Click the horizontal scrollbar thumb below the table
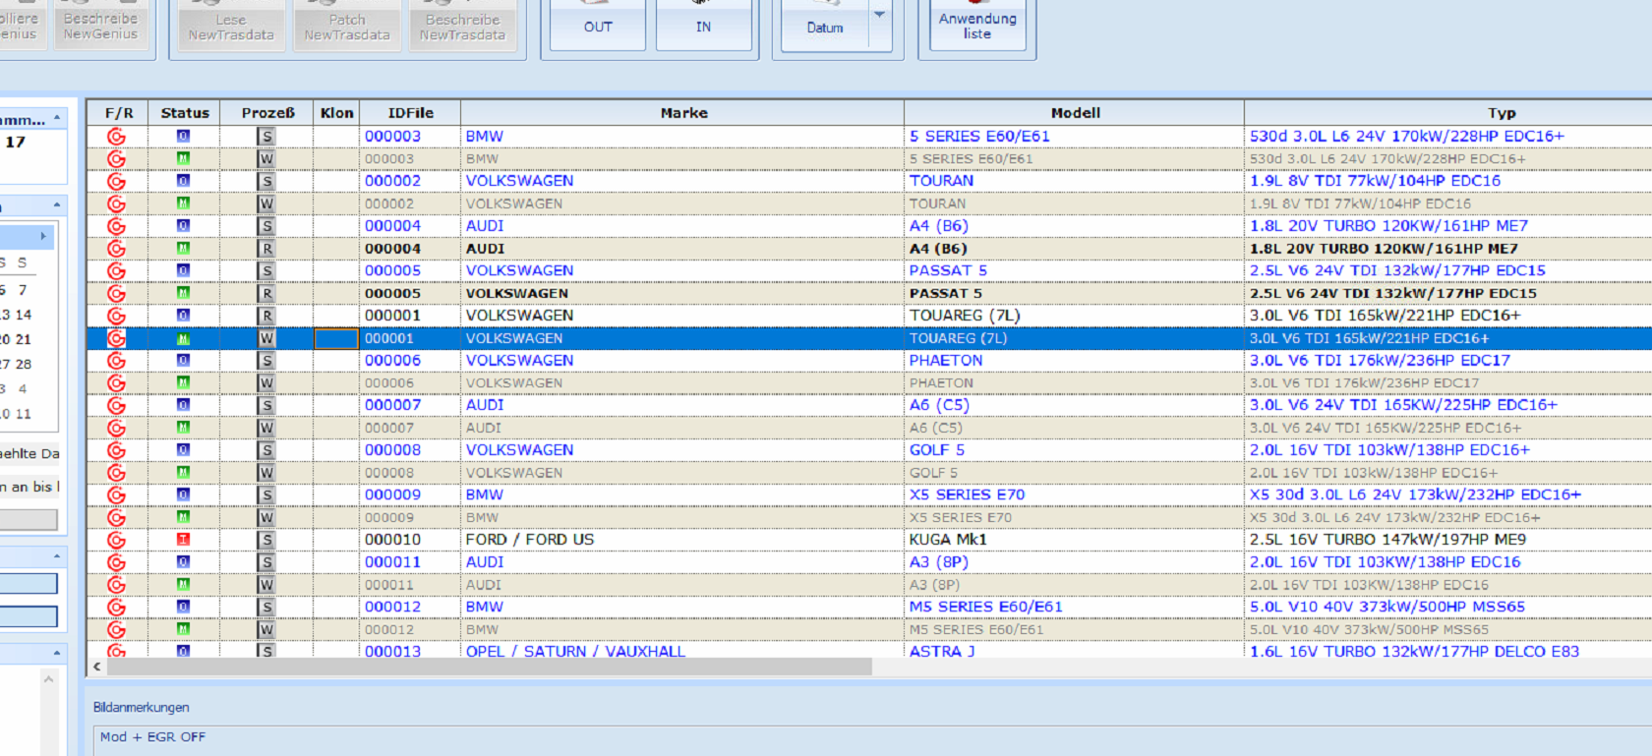 point(490,667)
